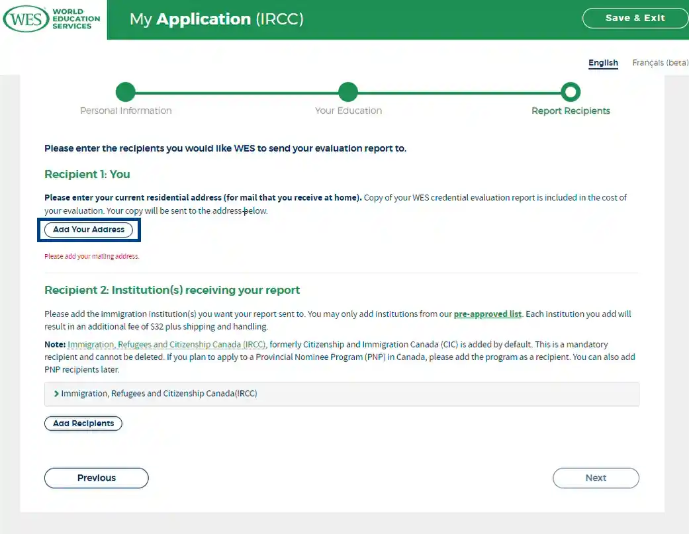
Task: Go to the Personal Information step circle
Action: [126, 92]
